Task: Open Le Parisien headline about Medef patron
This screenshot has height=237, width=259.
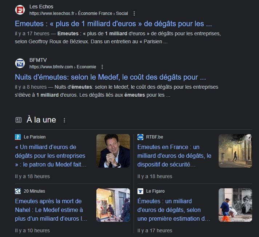Action: click(x=51, y=156)
